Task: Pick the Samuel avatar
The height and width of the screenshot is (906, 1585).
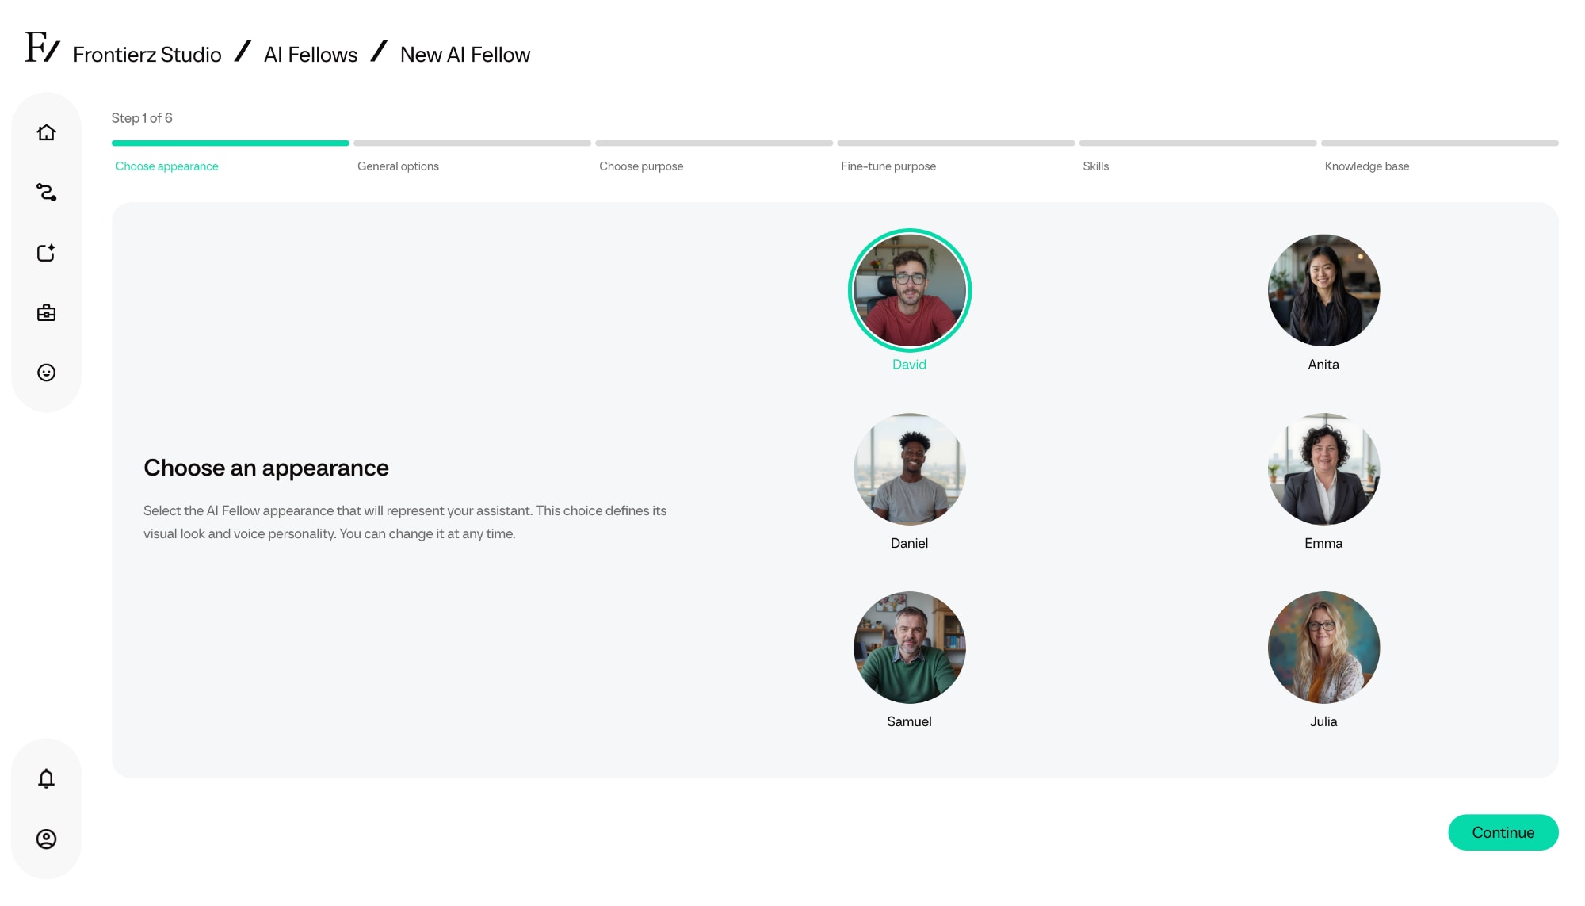Action: 909,648
